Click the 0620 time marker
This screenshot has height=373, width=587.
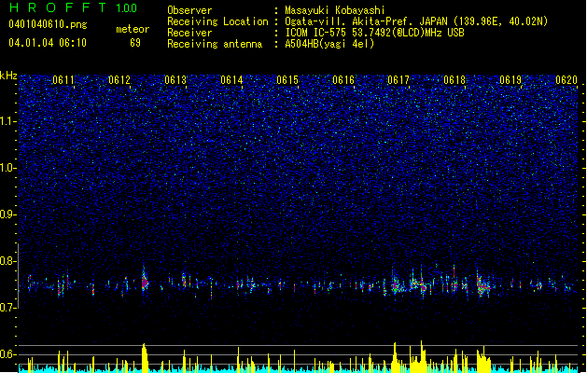click(x=566, y=80)
